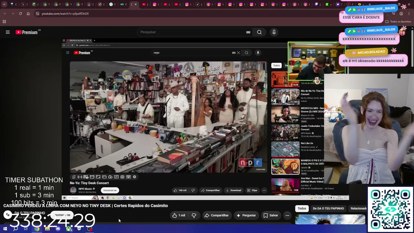Click the magnifier search button
Viewport: 414px width, 233px height.
pos(259,32)
